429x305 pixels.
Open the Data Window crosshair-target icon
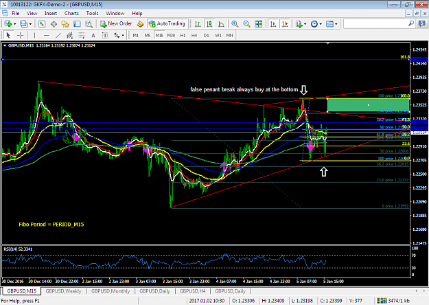pyautogui.click(x=54, y=24)
